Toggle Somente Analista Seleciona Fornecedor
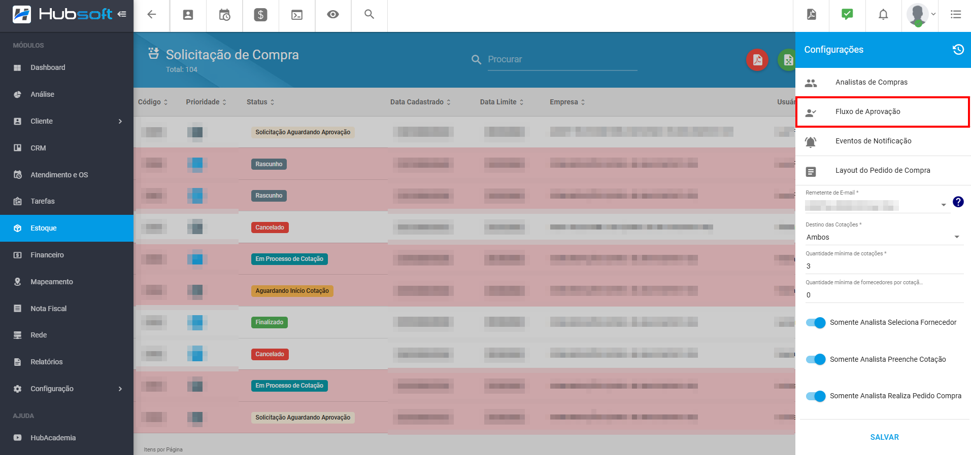 coord(816,322)
